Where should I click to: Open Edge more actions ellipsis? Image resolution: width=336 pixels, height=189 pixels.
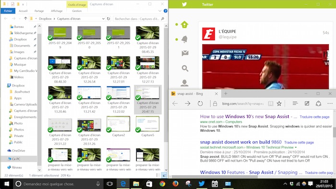(330, 104)
